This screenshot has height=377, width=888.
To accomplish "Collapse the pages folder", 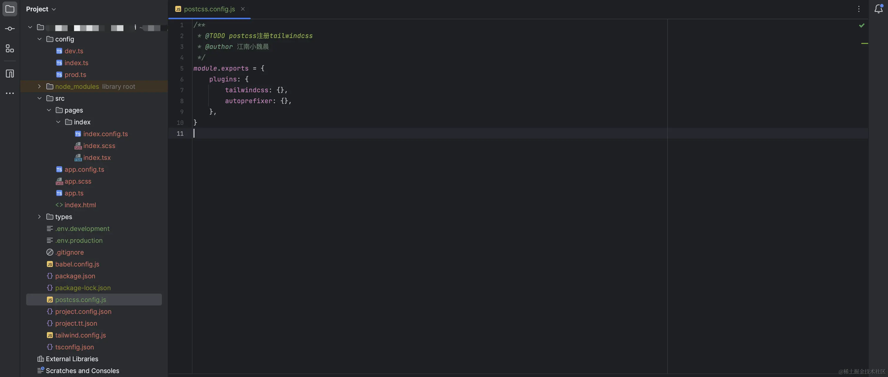I will coord(49,110).
